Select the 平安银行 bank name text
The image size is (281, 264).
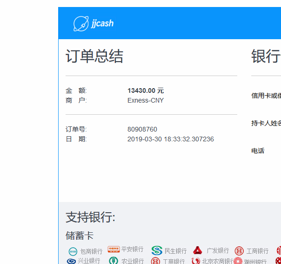tap(133, 249)
